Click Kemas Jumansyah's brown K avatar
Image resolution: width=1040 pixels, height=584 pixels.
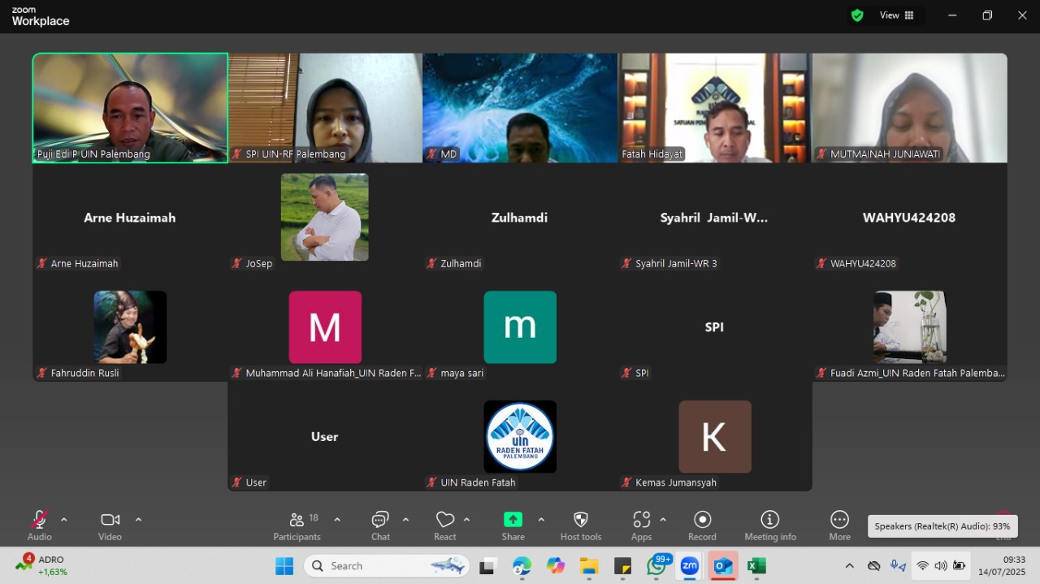[x=715, y=436]
